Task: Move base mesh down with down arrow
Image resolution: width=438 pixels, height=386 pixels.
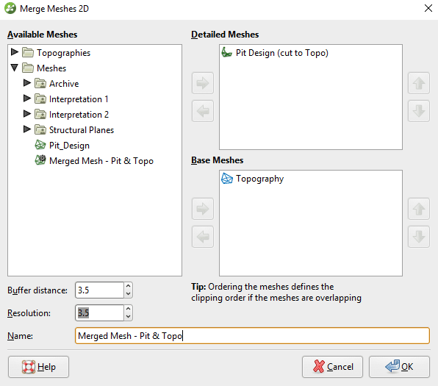Action: pos(419,237)
